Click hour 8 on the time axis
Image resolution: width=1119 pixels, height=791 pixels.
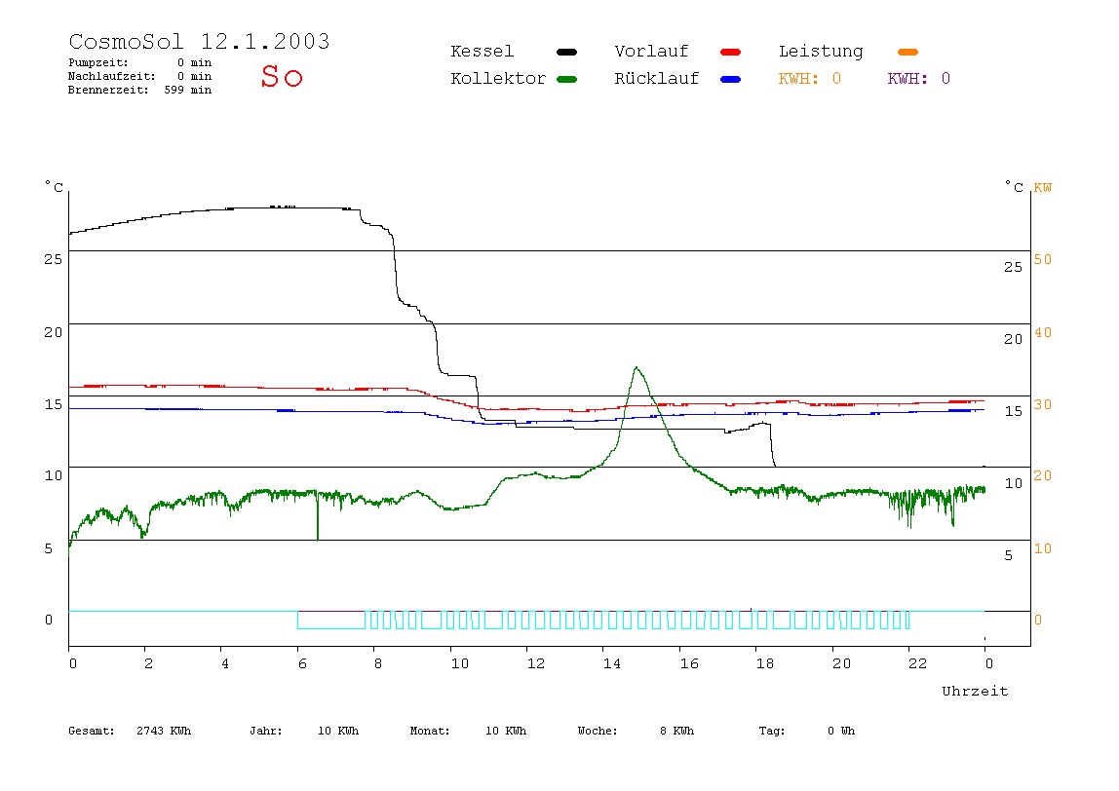(377, 664)
